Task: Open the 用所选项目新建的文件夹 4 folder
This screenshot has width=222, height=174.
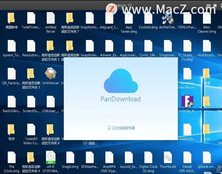Action: point(31,157)
